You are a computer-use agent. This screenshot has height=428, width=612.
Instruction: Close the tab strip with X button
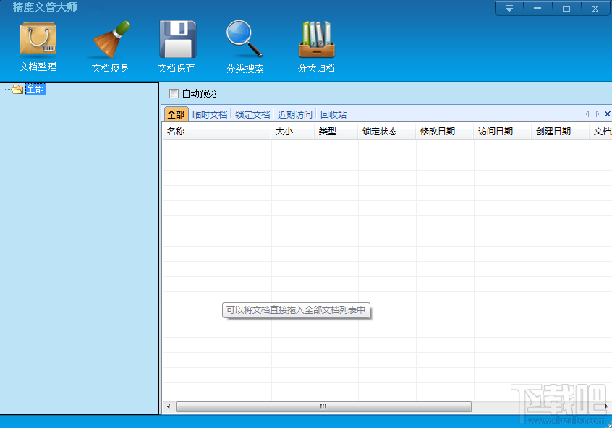pyautogui.click(x=608, y=114)
